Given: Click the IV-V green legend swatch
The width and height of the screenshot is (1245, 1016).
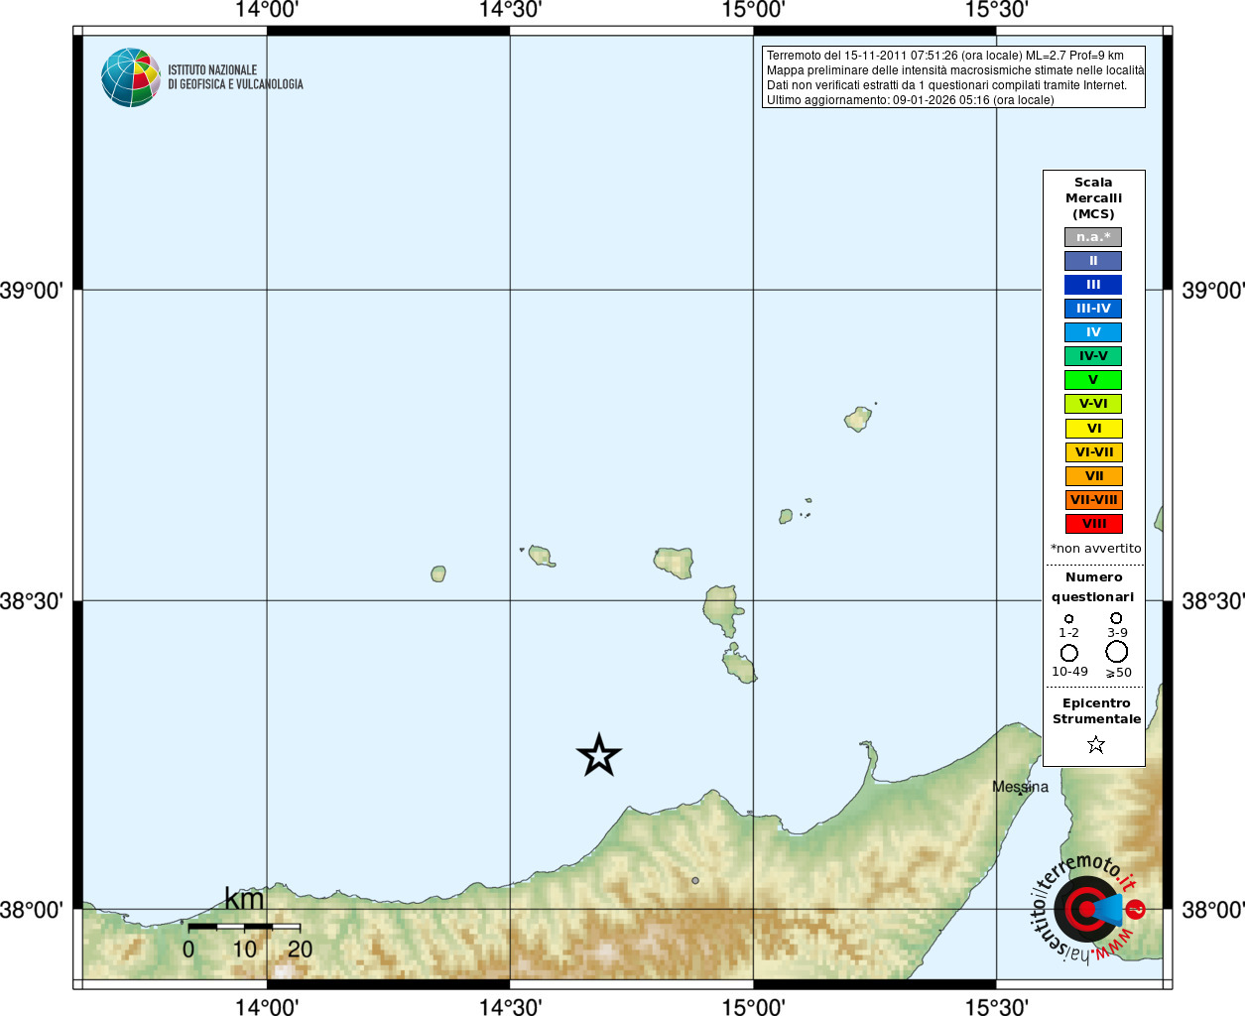Looking at the screenshot, I should coord(1093,356).
